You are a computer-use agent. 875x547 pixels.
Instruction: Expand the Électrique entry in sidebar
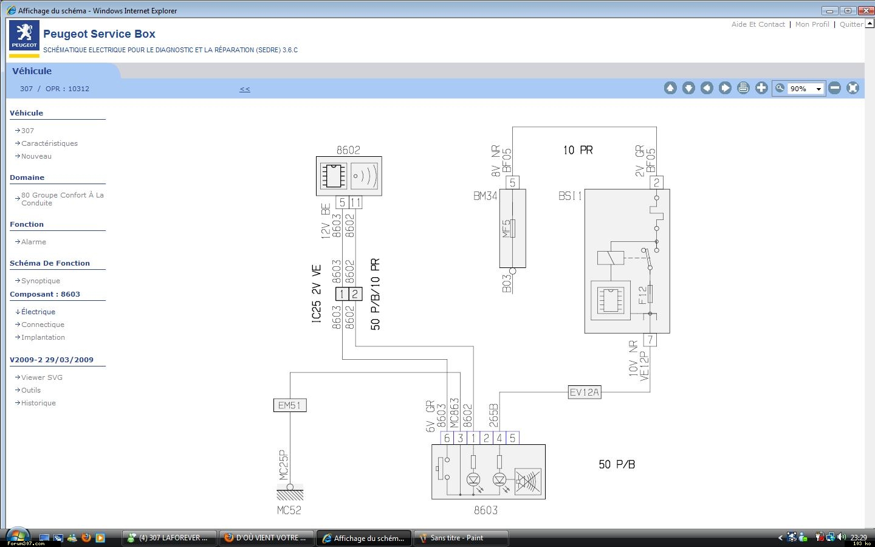[38, 312]
